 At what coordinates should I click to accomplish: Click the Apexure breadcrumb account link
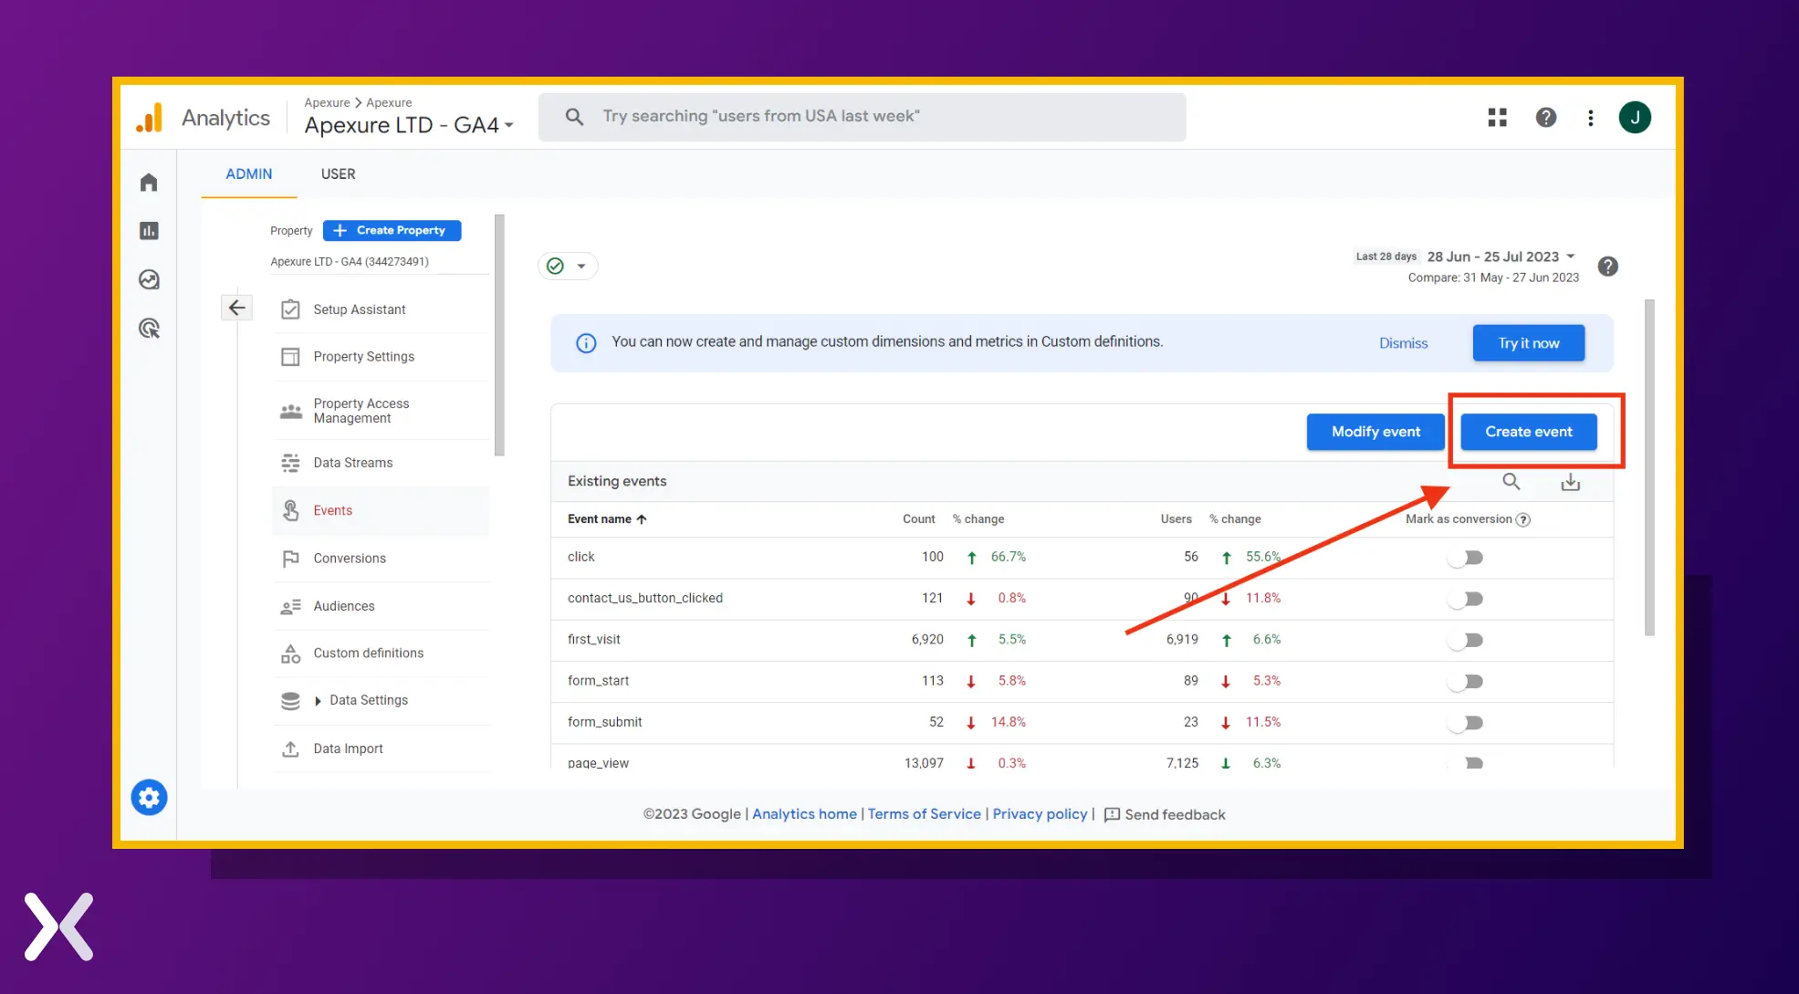click(327, 102)
